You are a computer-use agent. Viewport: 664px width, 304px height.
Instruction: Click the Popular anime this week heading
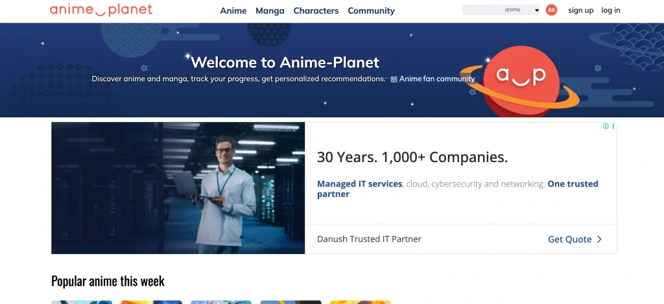[x=108, y=281]
